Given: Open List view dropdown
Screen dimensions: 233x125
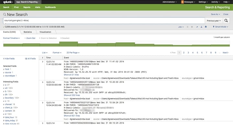Looking at the screenshot, I should click(45, 53).
